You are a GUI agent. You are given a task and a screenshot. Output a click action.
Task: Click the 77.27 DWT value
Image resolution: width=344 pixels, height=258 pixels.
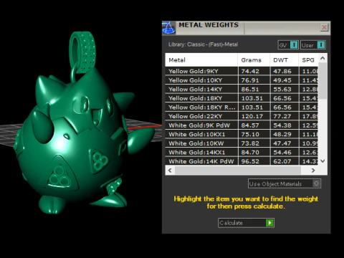pyautogui.click(x=282, y=116)
